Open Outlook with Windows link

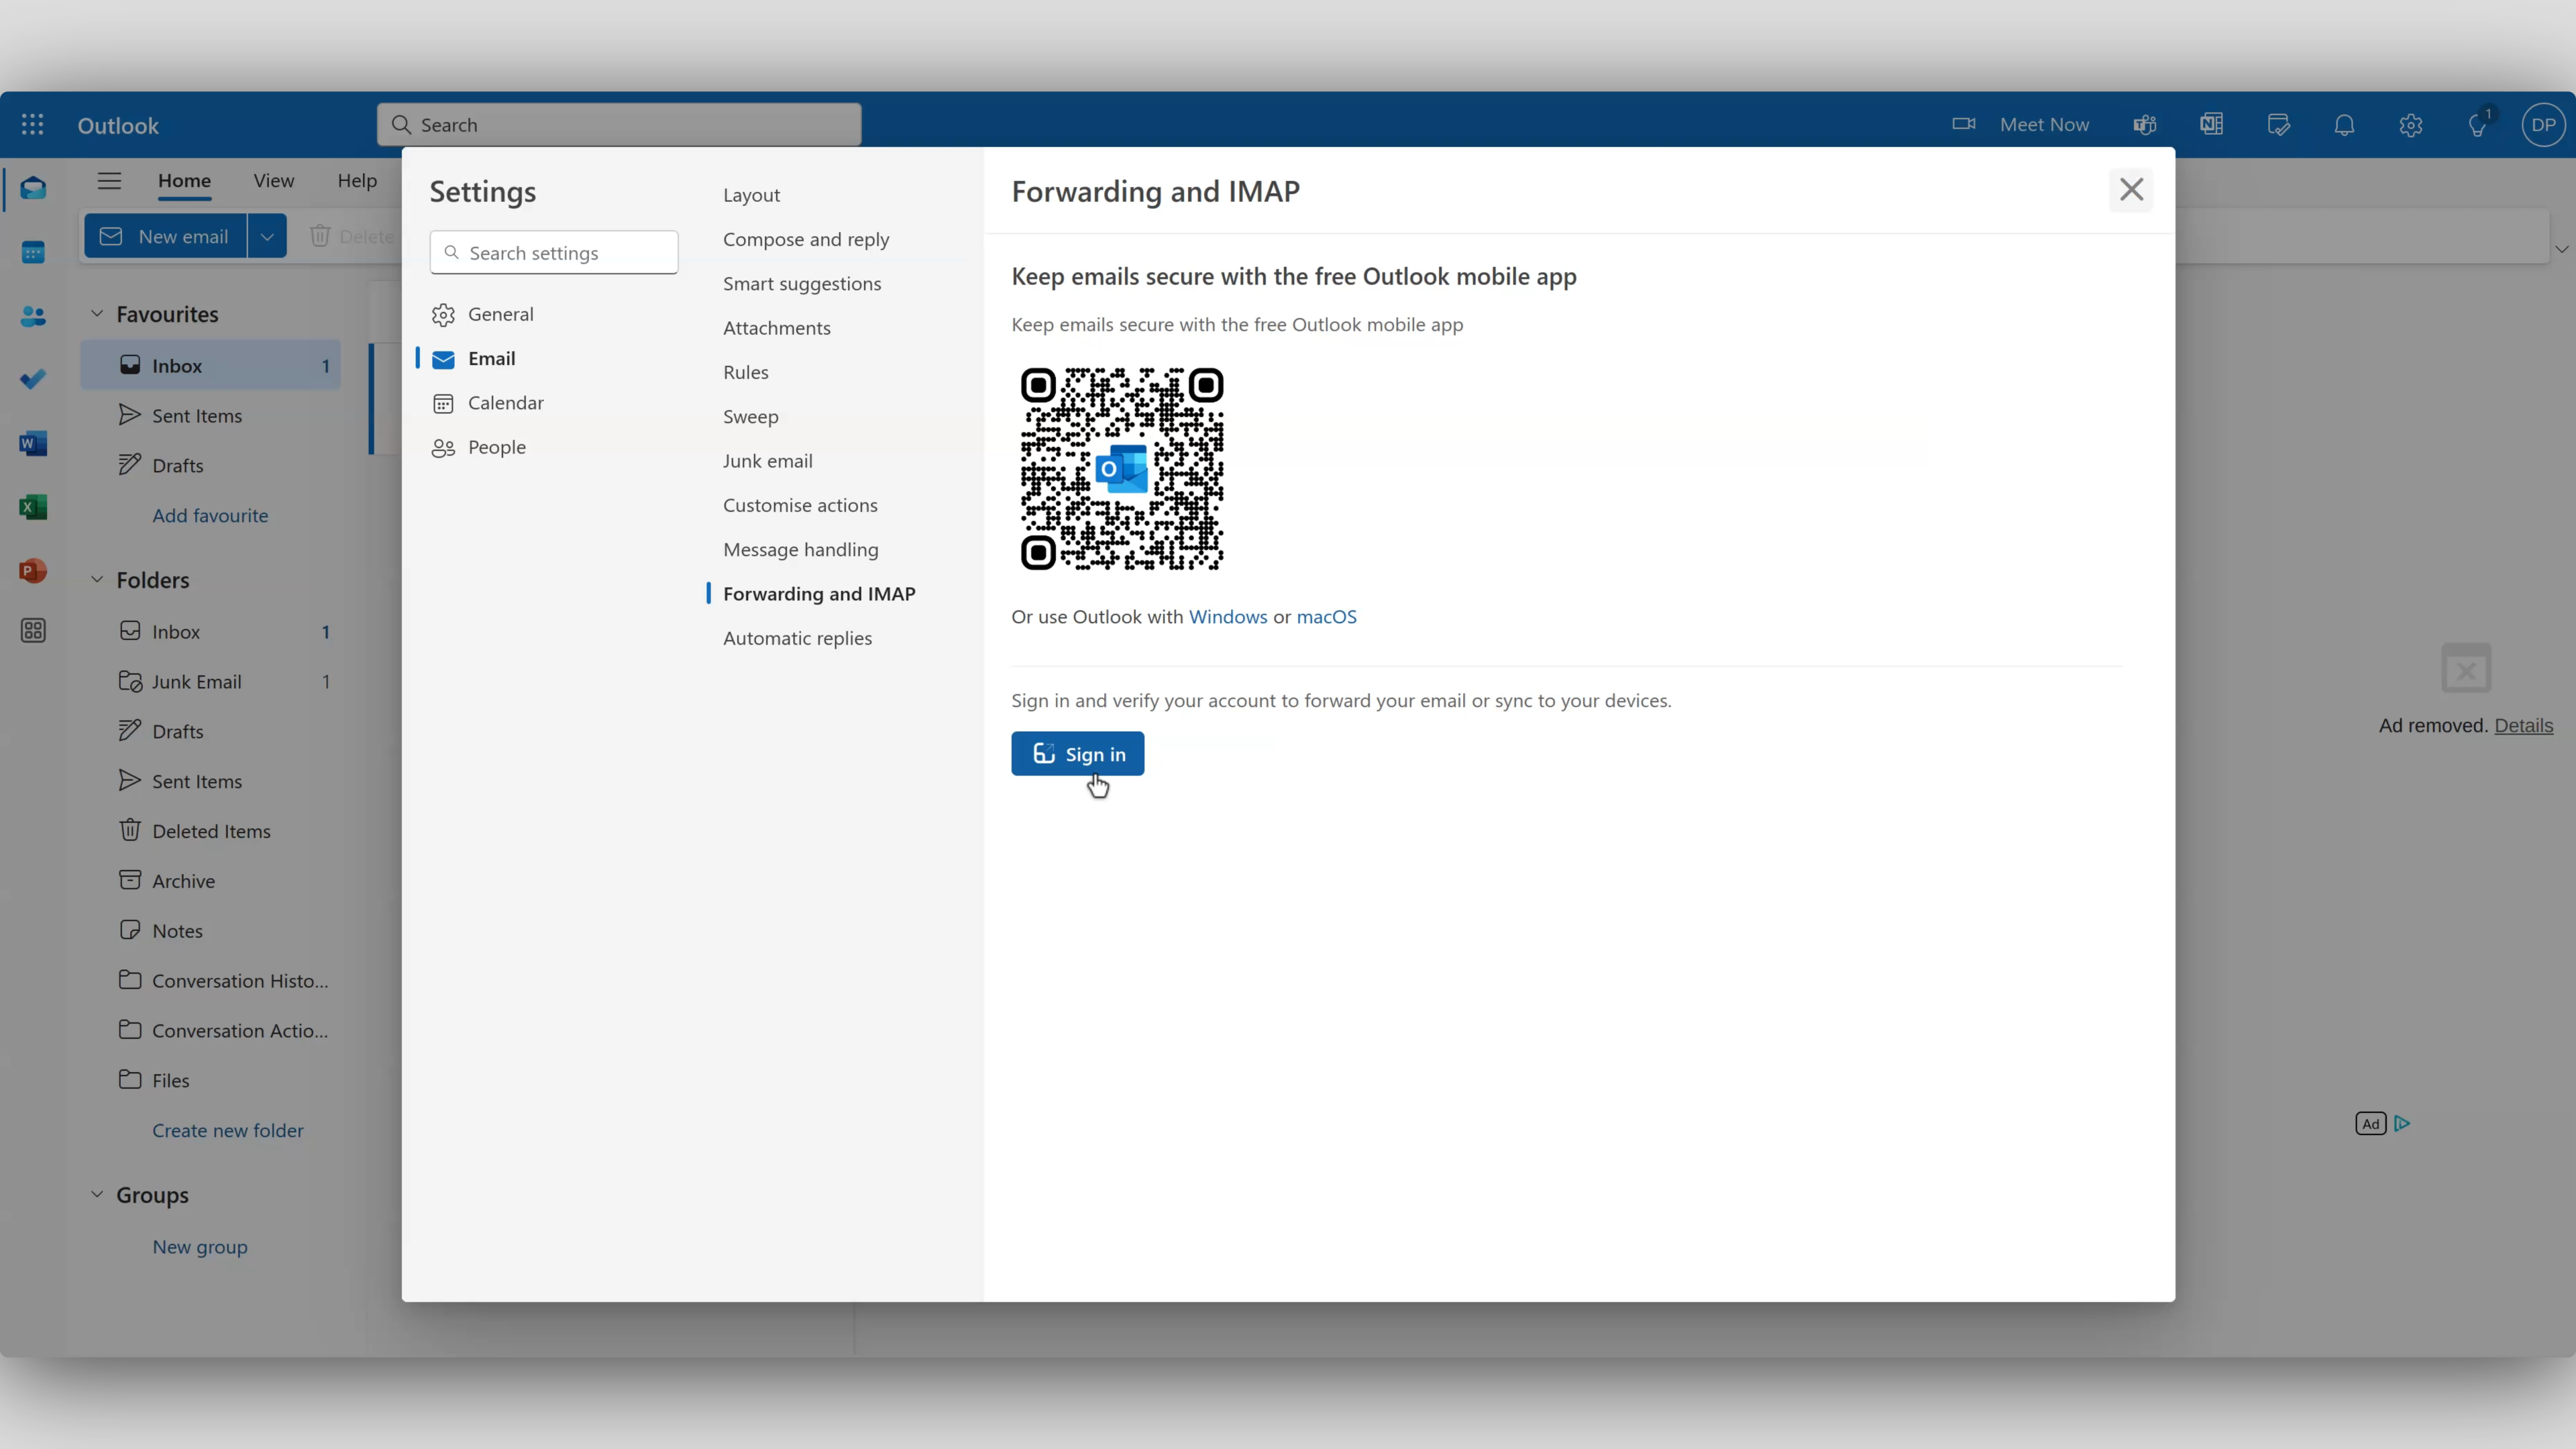[x=1226, y=614]
